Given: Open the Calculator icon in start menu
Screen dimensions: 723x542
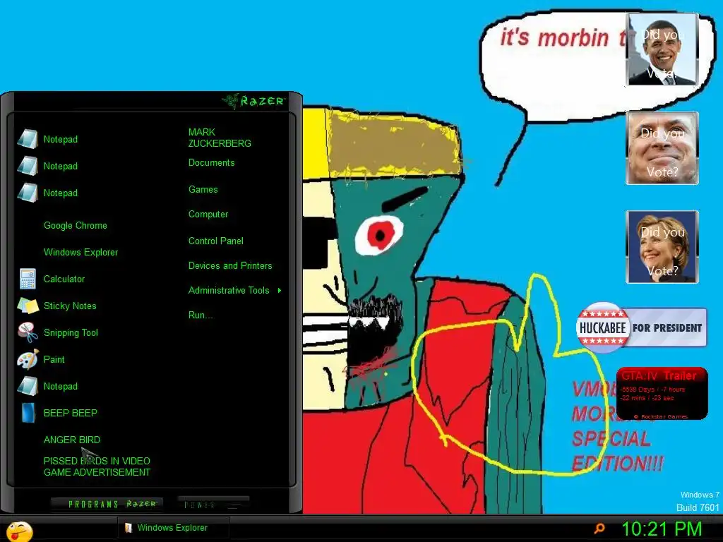Looking at the screenshot, I should pos(28,279).
